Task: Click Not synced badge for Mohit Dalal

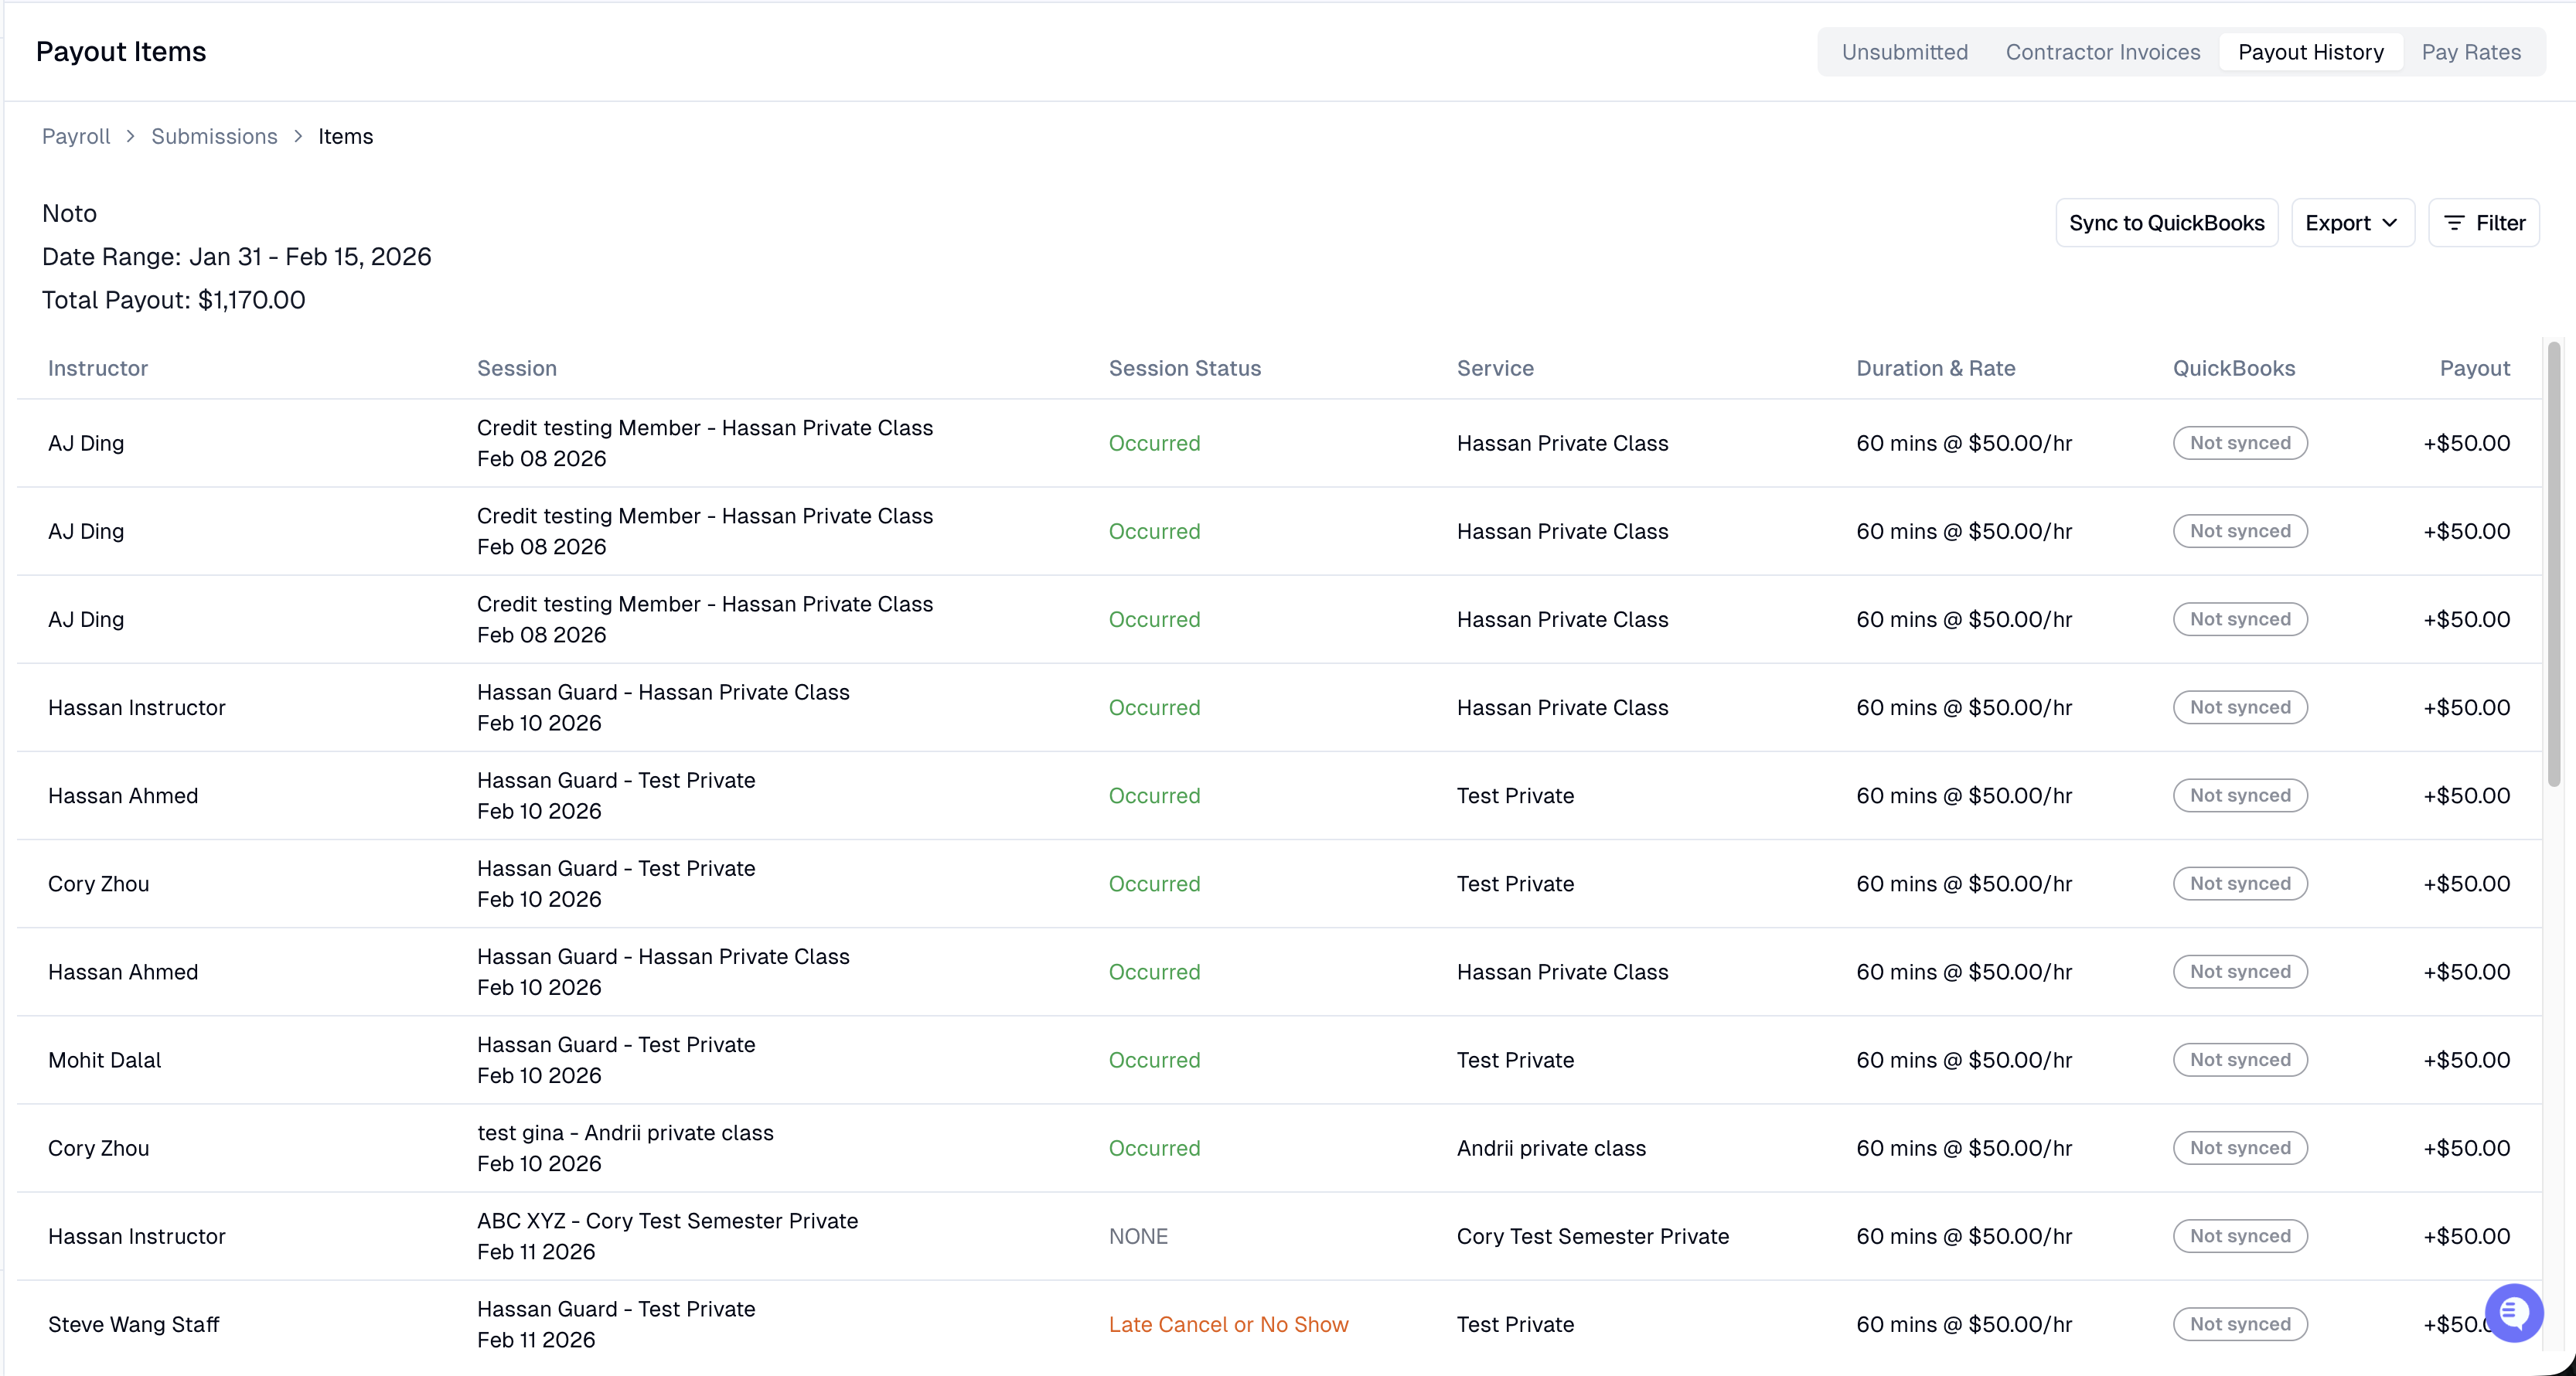Action: pyautogui.click(x=2239, y=1060)
